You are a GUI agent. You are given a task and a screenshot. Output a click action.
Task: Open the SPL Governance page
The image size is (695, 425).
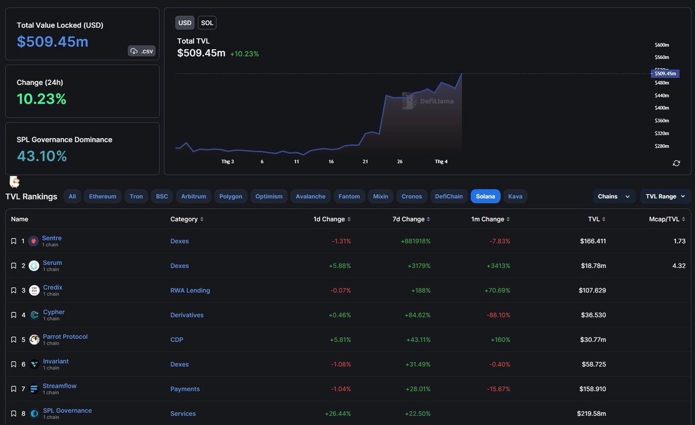(67, 411)
